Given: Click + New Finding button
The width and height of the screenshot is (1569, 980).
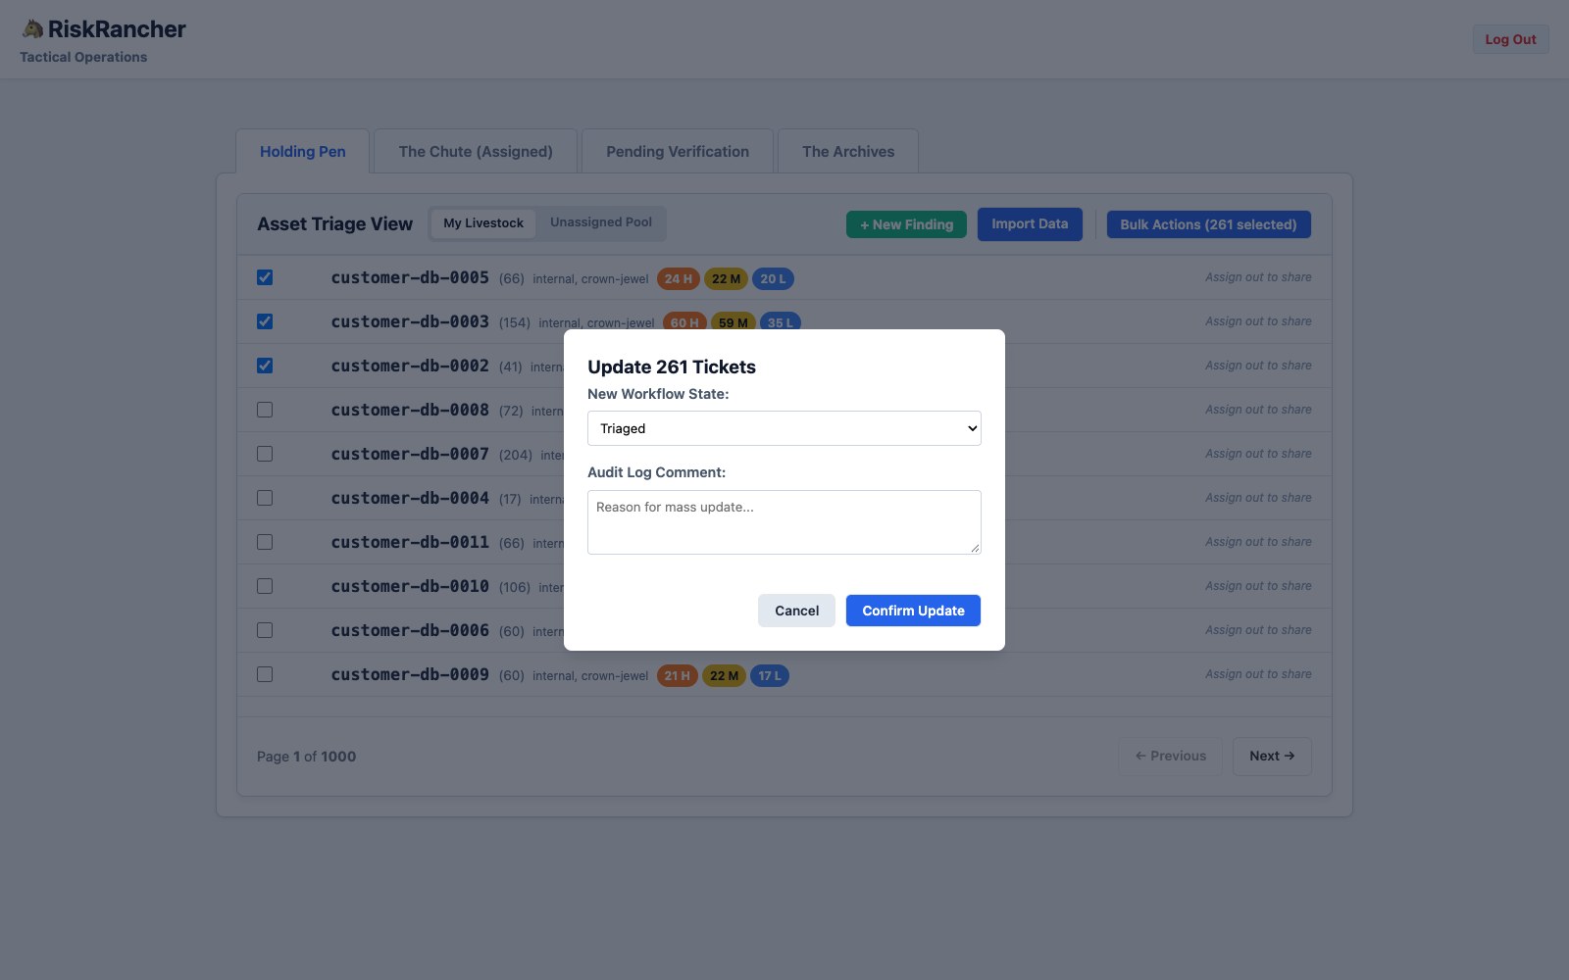Looking at the screenshot, I should coord(906,224).
